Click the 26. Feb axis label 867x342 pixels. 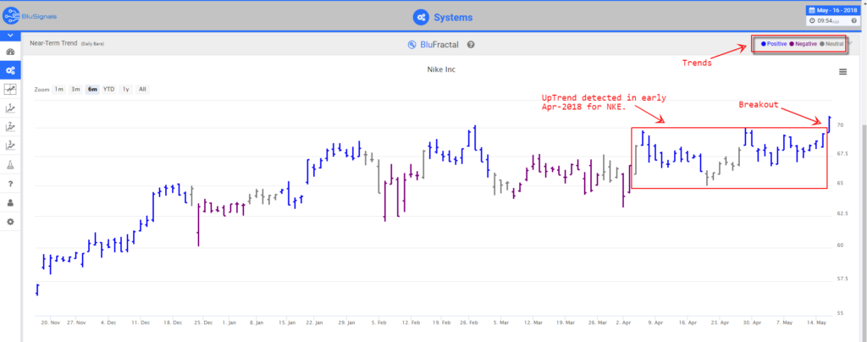coord(468,322)
